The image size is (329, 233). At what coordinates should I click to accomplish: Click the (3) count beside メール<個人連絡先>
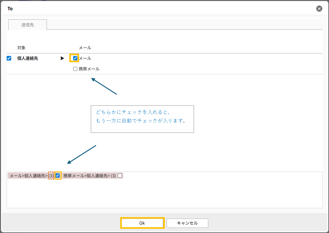pyautogui.click(x=51, y=176)
